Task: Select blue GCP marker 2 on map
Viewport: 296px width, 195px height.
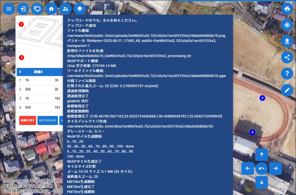Action: pos(262,98)
